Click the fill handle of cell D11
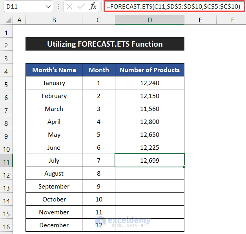 click(x=184, y=167)
